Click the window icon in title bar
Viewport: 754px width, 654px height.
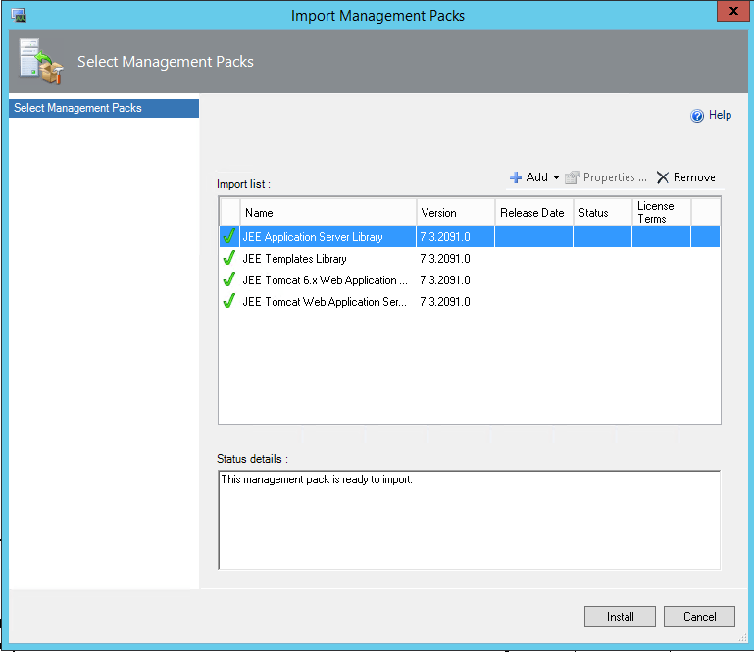pyautogui.click(x=19, y=16)
